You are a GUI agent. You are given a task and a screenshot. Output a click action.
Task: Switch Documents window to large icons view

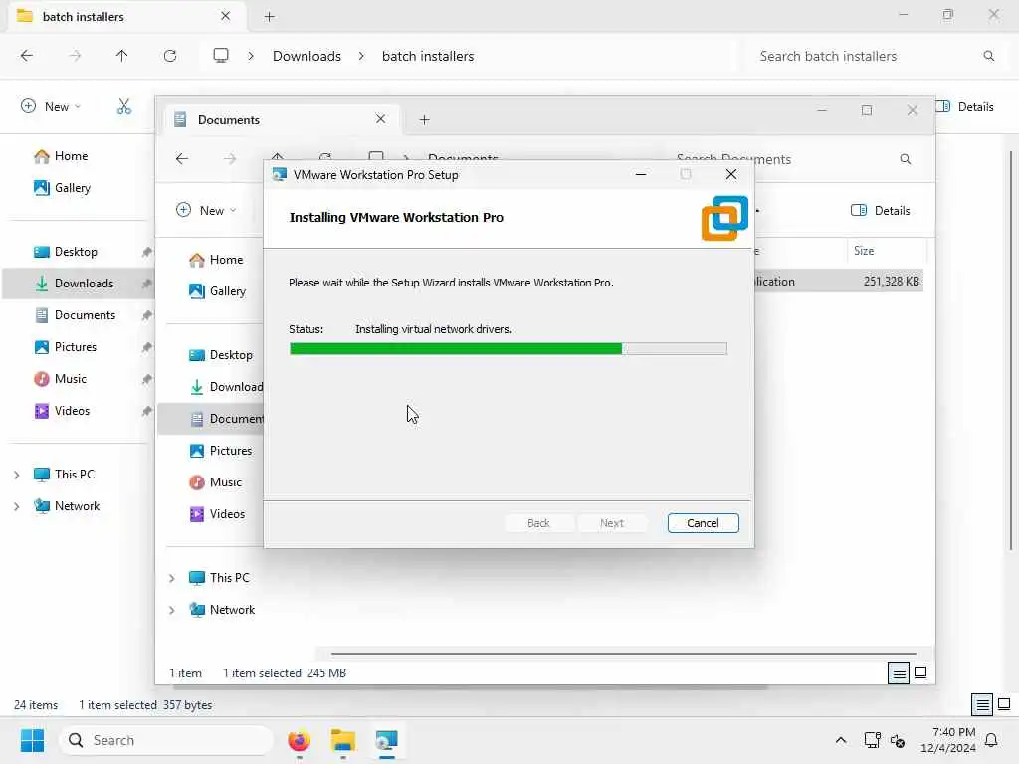(920, 673)
